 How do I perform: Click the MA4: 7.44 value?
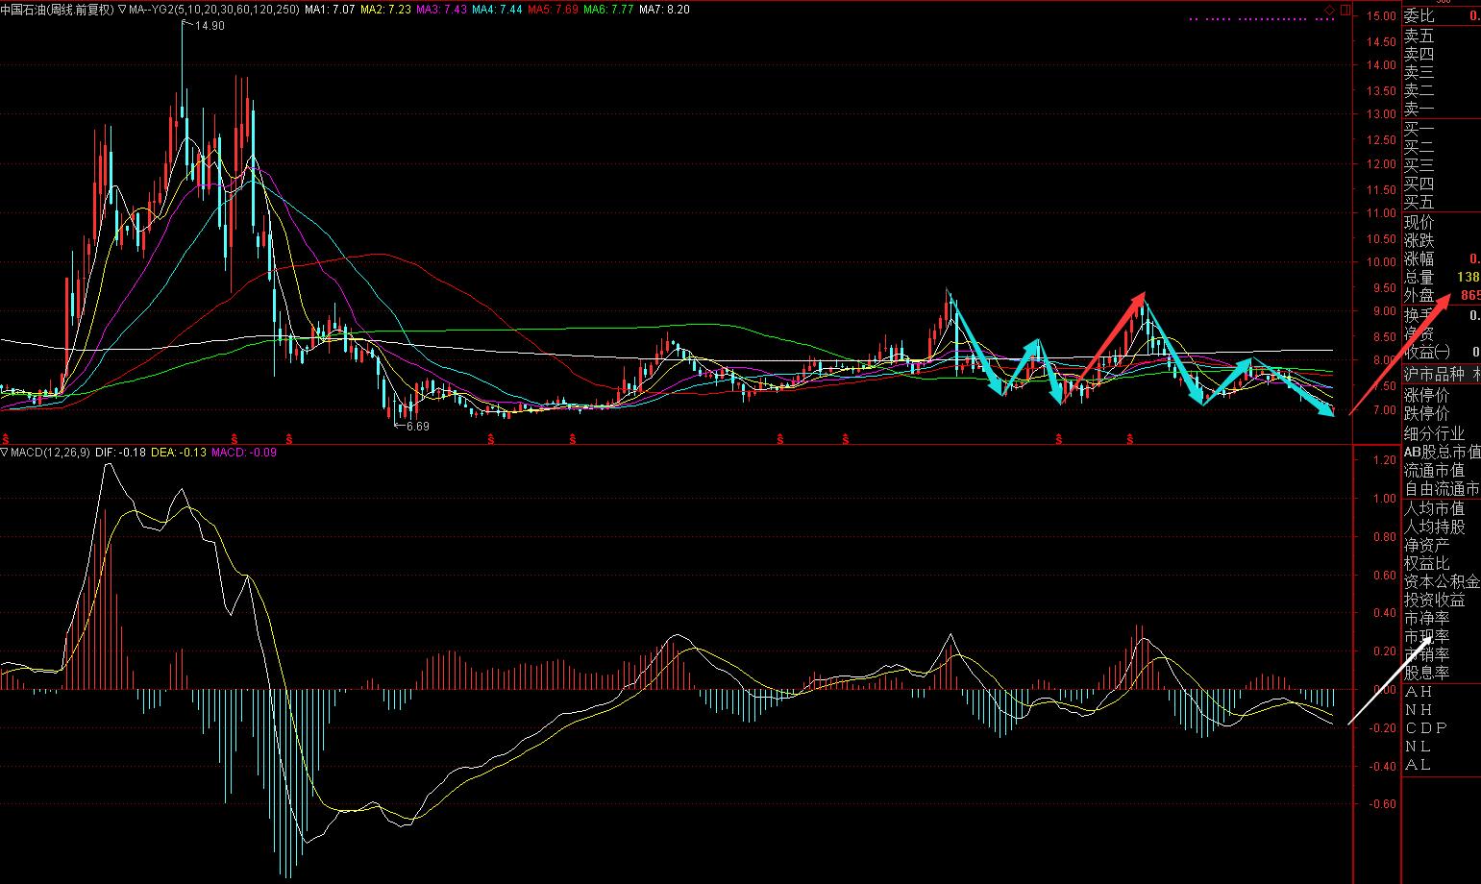pyautogui.click(x=497, y=10)
